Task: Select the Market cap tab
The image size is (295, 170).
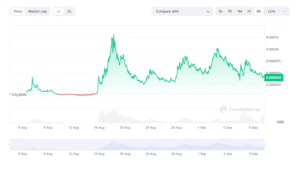Action: pos(37,11)
